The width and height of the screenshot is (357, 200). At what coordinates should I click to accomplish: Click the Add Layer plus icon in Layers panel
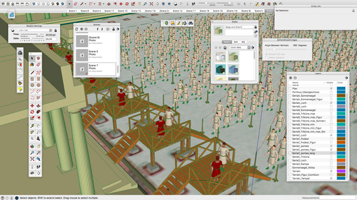(x=291, y=78)
